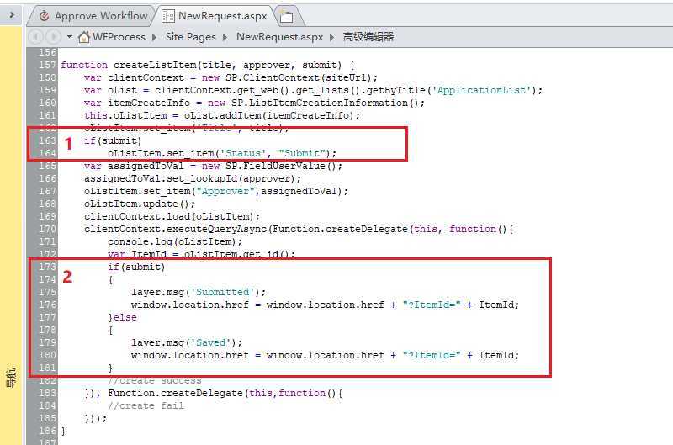Click 'clientContext.load' on line 169
673x445 pixels.
tap(137, 216)
